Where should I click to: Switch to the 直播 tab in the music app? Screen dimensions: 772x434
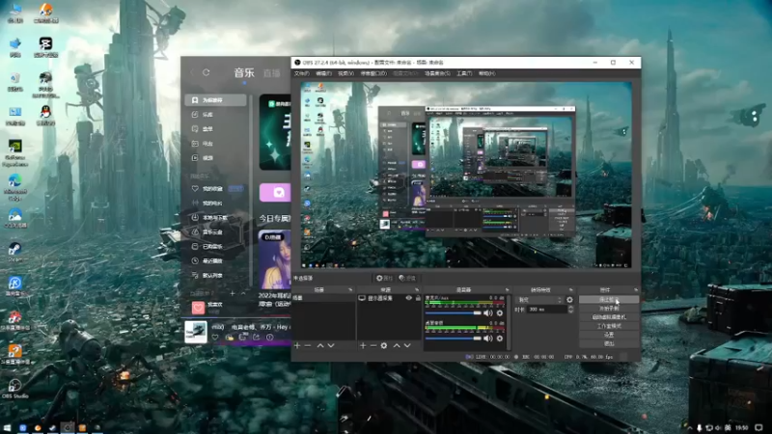[271, 73]
